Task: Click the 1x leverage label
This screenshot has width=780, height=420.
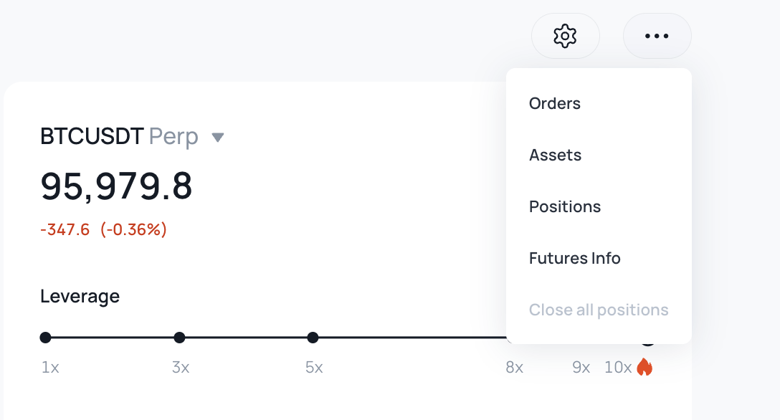Action: click(50, 368)
